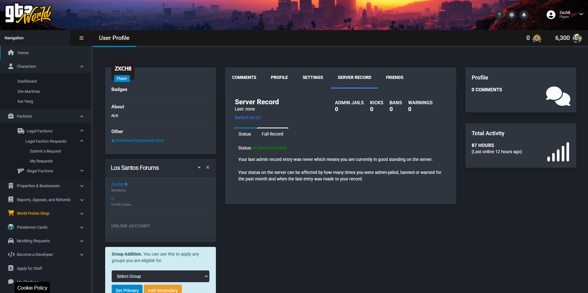The width and height of the screenshot is (588, 293).
Task: Open the Zxch8 forum profile link
Action: [x=117, y=184]
